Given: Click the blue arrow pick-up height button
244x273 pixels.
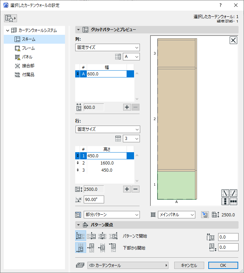Looking at the screenshot, I should click(205, 215).
